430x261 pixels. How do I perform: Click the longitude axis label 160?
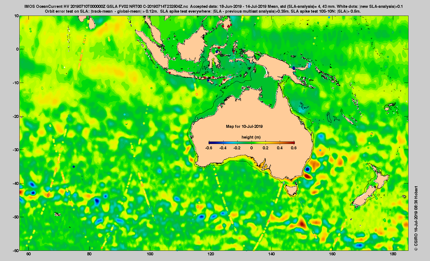coord(332,254)
